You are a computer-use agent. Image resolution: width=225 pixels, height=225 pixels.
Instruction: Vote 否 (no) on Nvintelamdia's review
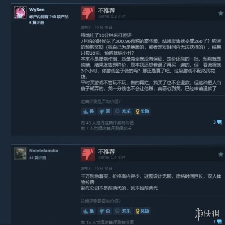tap(105, 211)
